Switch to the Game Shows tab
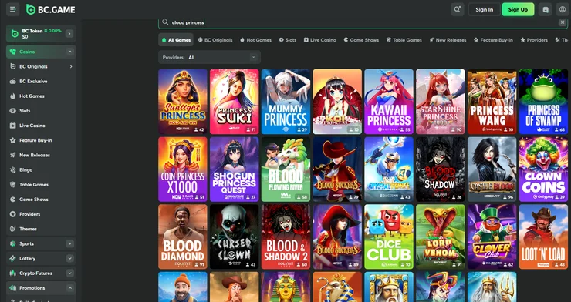571x302 pixels. 361,40
